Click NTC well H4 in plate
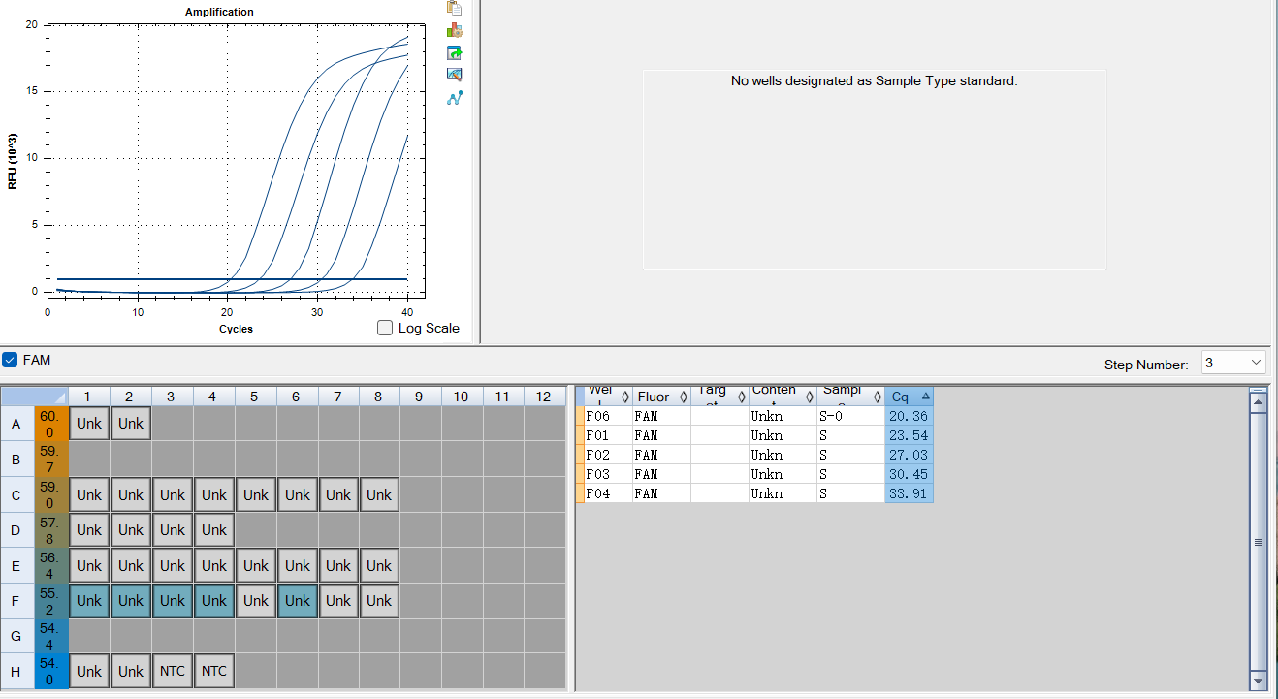 click(x=214, y=671)
